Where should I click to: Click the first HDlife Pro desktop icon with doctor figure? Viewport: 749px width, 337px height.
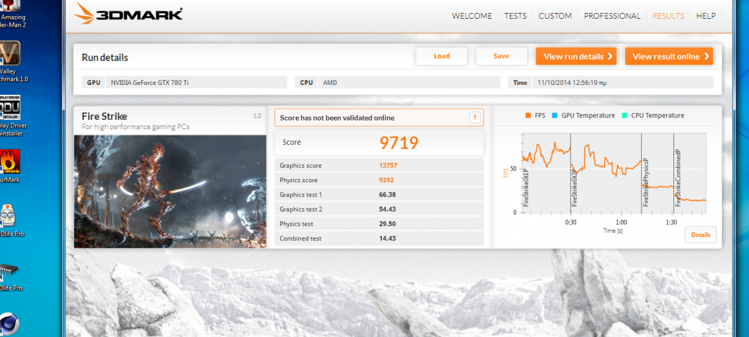11,220
